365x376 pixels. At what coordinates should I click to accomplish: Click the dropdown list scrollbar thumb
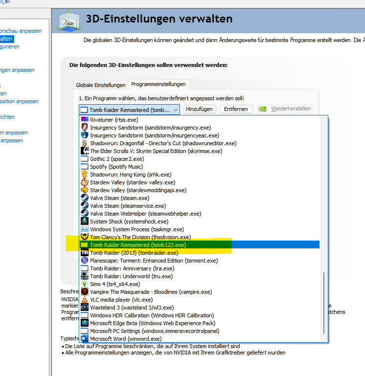tap(324, 303)
